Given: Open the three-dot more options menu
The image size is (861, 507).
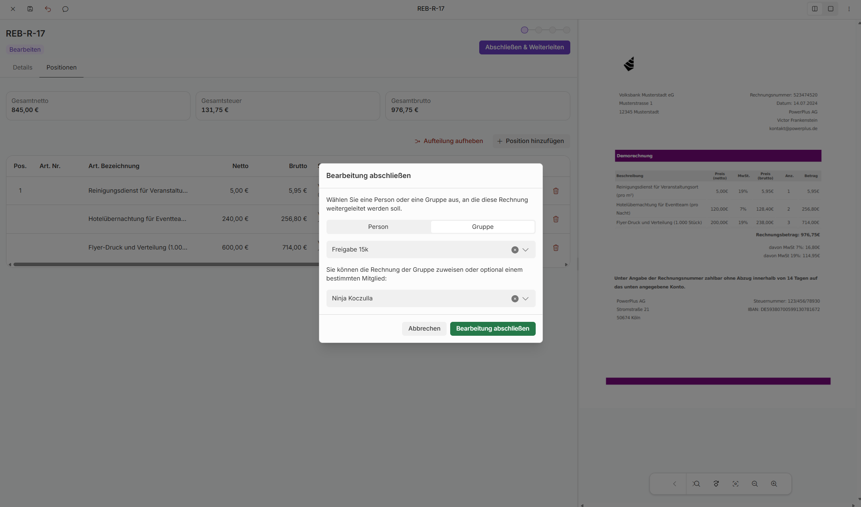Looking at the screenshot, I should tap(849, 9).
